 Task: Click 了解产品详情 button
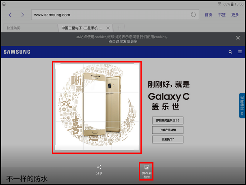[x=168, y=130]
